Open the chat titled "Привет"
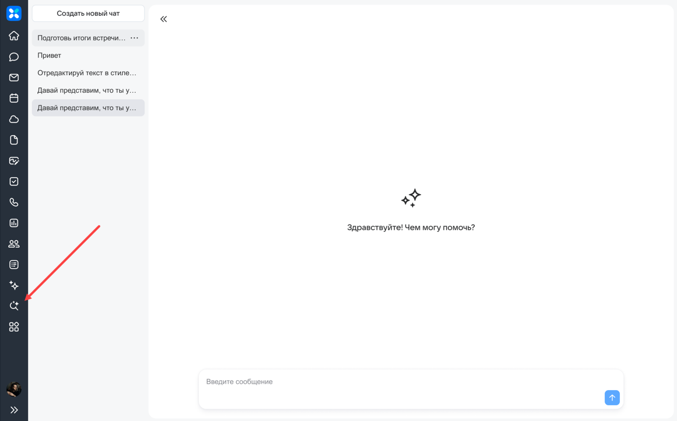677x421 pixels. pos(88,55)
